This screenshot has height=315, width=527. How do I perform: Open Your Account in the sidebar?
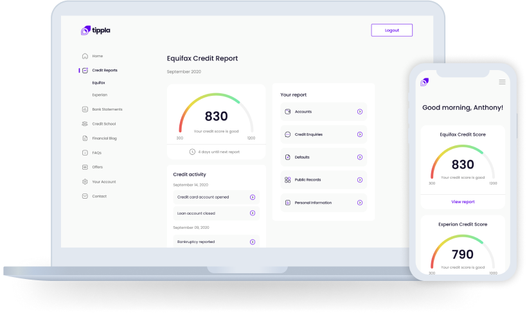click(104, 182)
